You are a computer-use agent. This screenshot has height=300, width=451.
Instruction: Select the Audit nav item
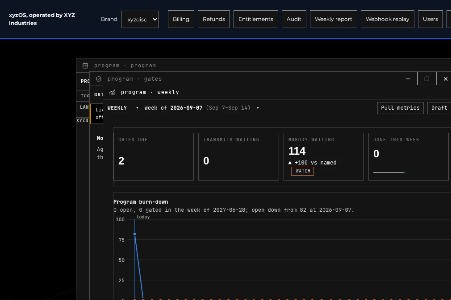294,19
